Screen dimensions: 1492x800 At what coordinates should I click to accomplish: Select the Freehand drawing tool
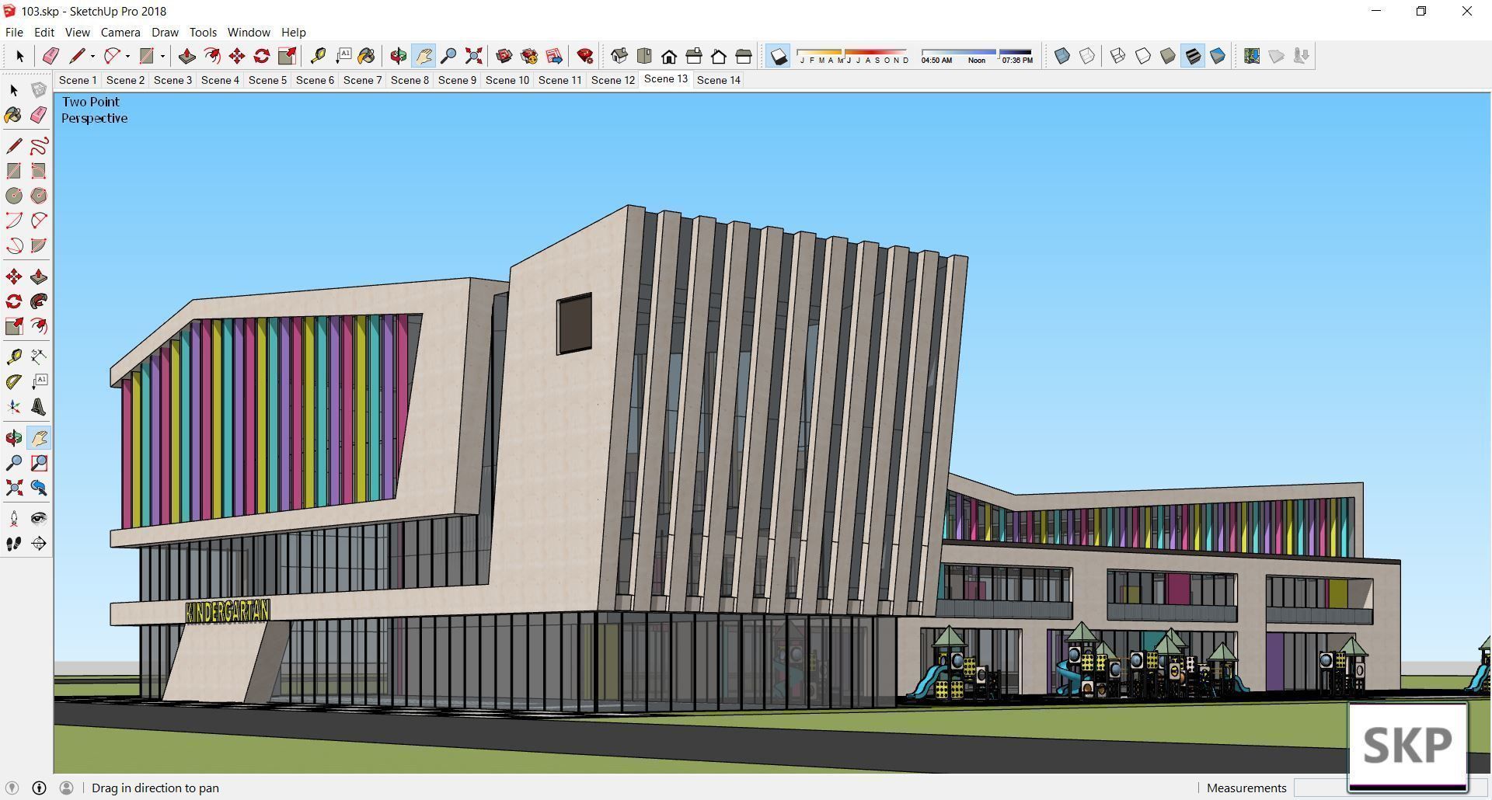tap(38, 146)
